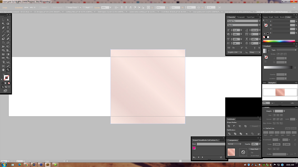Select the Rectangle tool
The width and height of the screenshot is (298, 167).
tap(8, 31)
